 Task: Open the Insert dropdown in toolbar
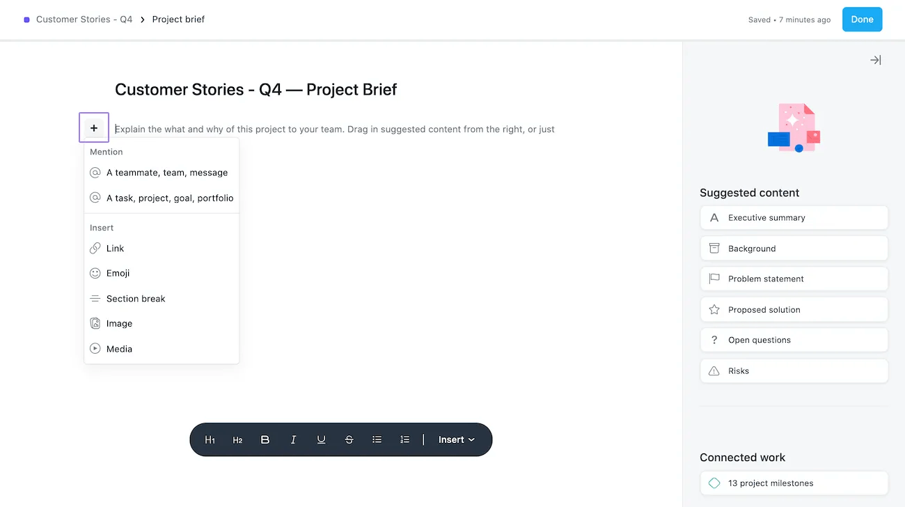[456, 440]
